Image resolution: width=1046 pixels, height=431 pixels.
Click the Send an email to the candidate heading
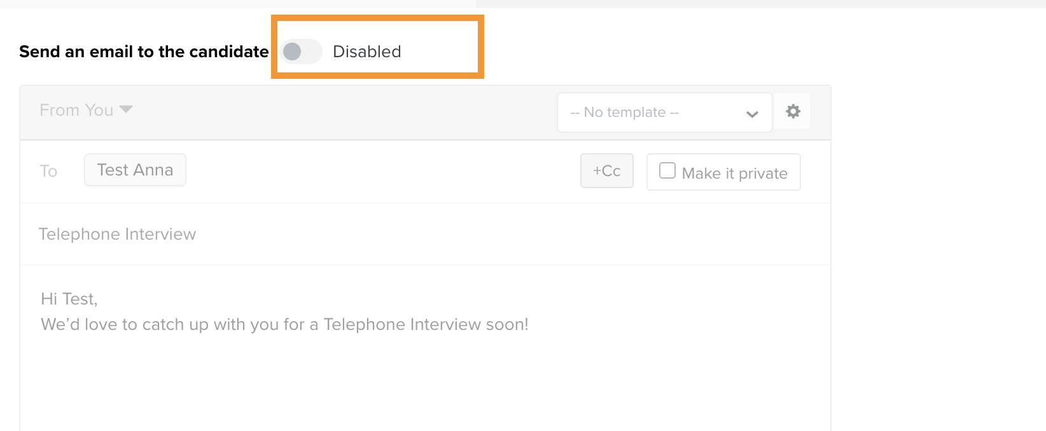[144, 51]
